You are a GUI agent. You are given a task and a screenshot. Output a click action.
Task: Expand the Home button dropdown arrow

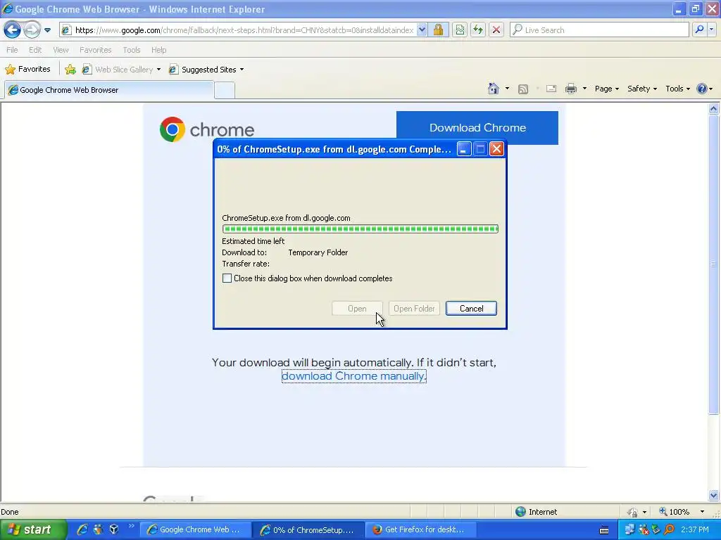pos(507,89)
